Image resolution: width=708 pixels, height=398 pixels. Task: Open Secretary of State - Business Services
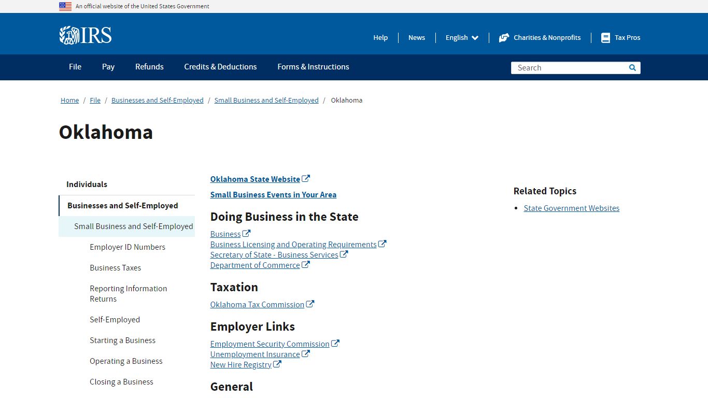click(274, 255)
